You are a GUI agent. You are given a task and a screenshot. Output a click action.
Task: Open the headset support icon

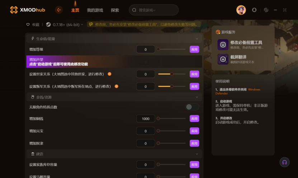284,162
